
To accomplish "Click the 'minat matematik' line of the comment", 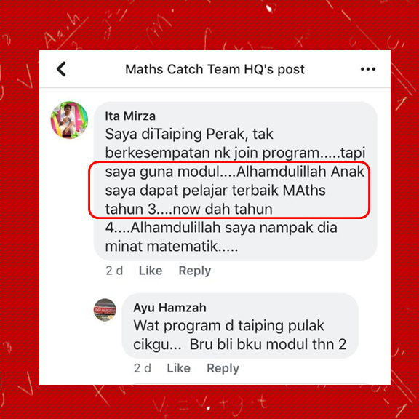I will click(171, 246).
